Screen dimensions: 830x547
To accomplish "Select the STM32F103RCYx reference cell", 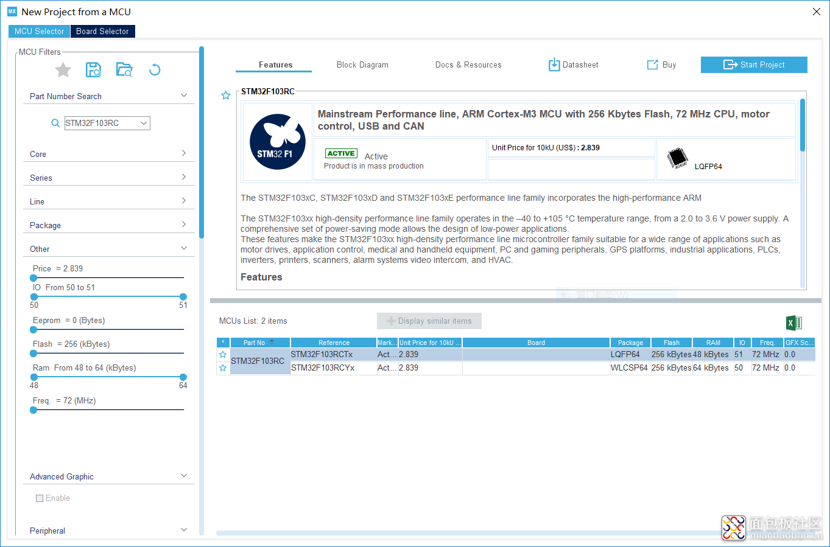I will (334, 368).
